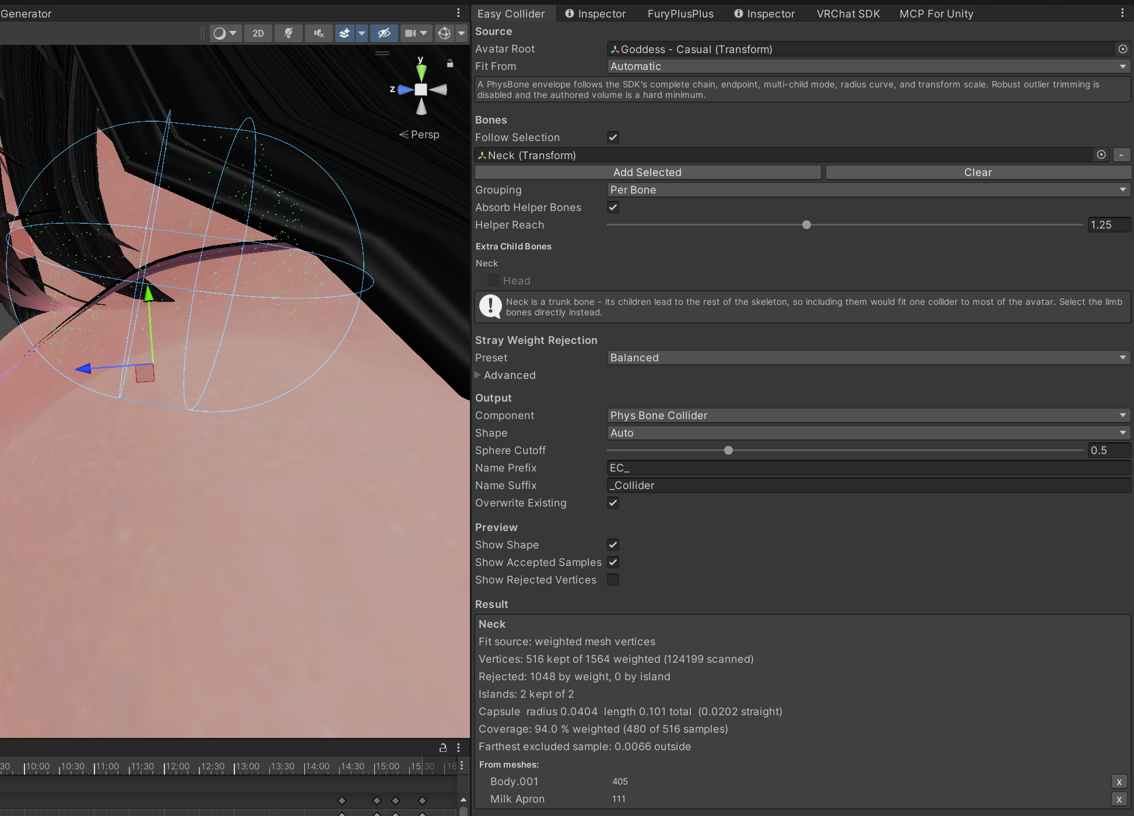This screenshot has height=816, width=1134.
Task: Toggle 2D scene view mode
Action: point(258,33)
